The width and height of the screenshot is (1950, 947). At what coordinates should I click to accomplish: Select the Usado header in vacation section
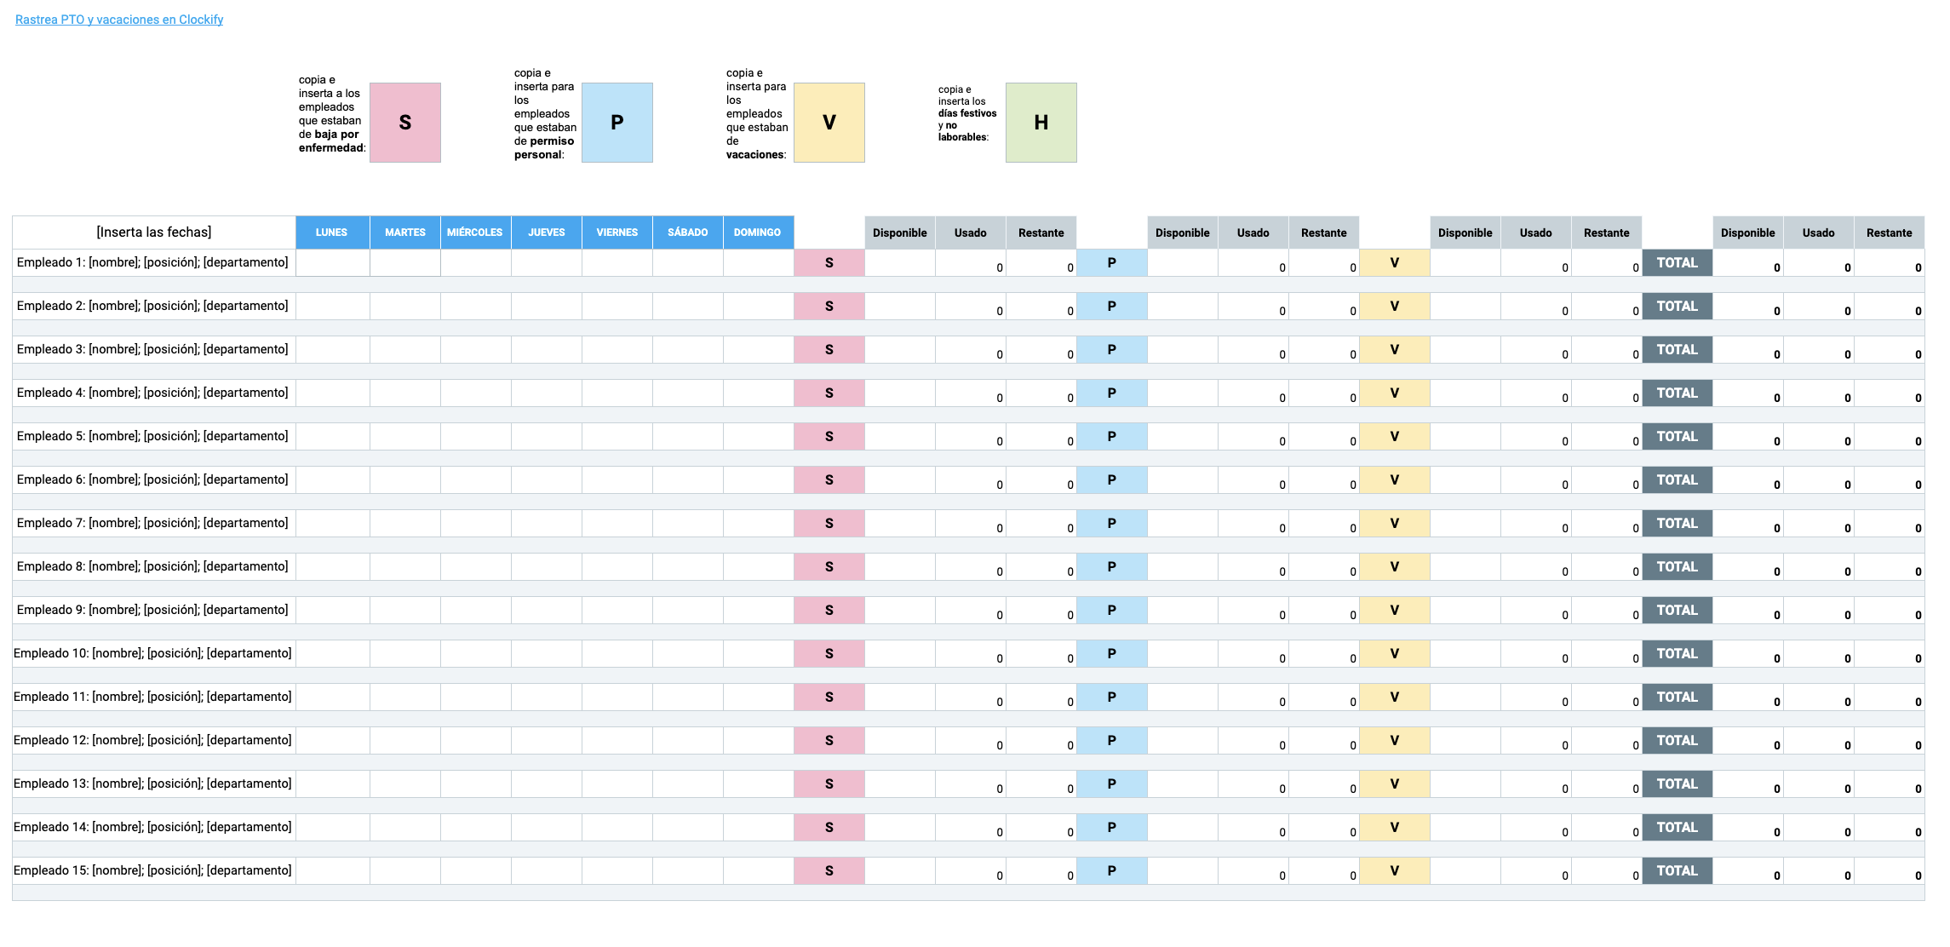[x=1536, y=232]
